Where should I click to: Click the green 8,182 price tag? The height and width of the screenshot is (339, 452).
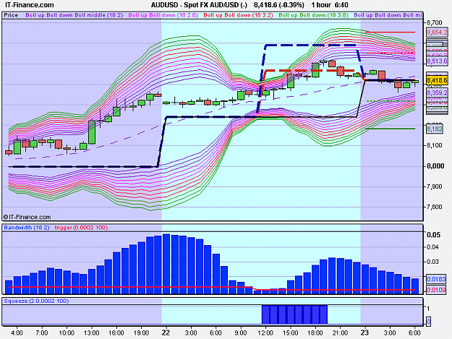tap(435, 129)
